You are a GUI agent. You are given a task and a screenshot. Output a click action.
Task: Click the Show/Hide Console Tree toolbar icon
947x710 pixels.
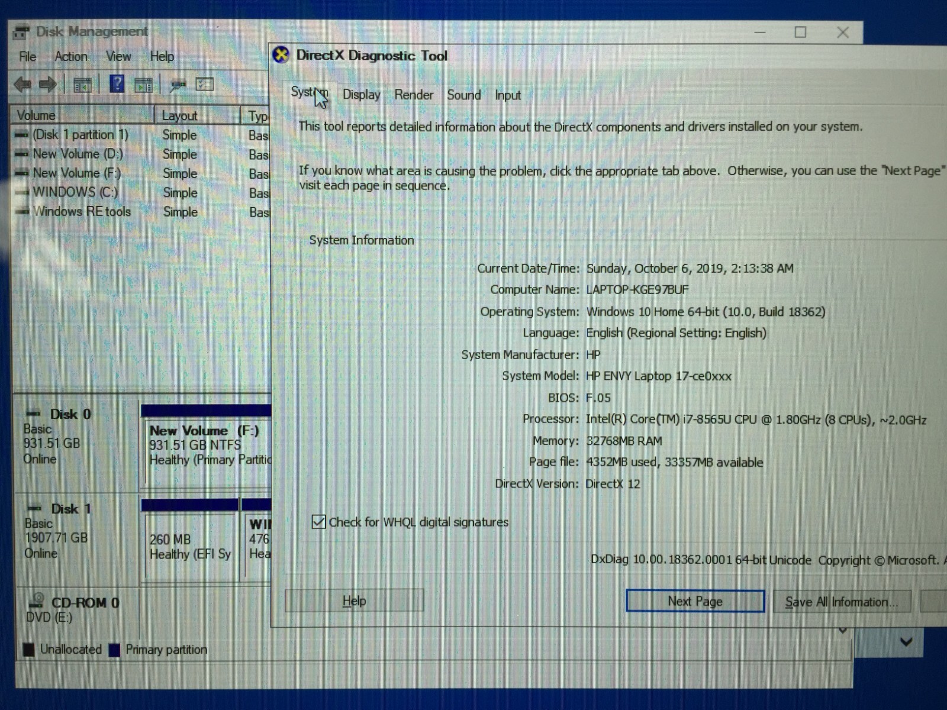coord(82,85)
